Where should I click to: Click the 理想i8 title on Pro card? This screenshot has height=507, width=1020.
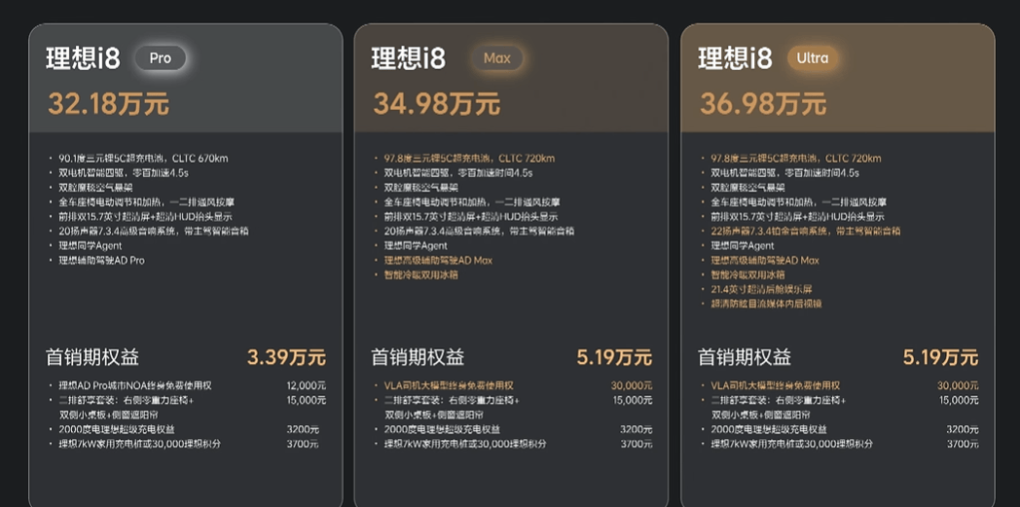pyautogui.click(x=84, y=58)
